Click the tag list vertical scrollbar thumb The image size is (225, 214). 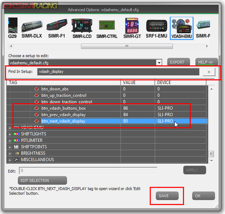pyautogui.click(x=211, y=154)
